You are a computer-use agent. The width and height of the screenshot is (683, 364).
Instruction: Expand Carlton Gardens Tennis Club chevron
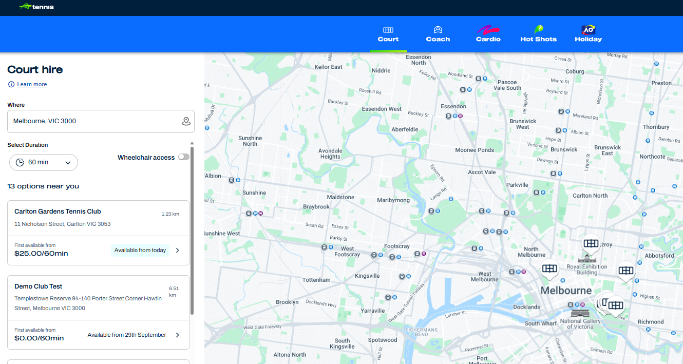[178, 251]
